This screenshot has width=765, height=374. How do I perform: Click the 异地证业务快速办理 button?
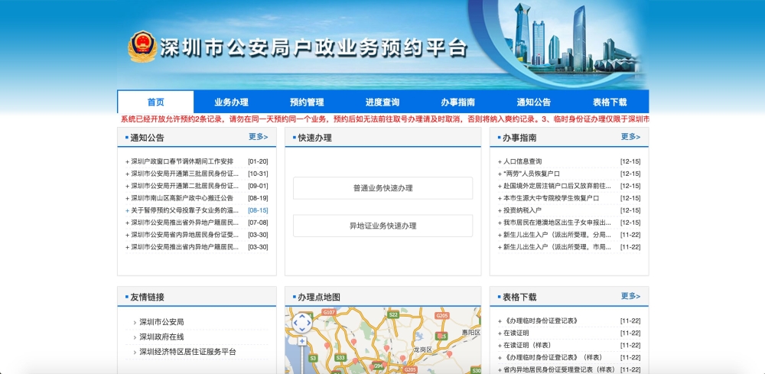[x=383, y=226]
